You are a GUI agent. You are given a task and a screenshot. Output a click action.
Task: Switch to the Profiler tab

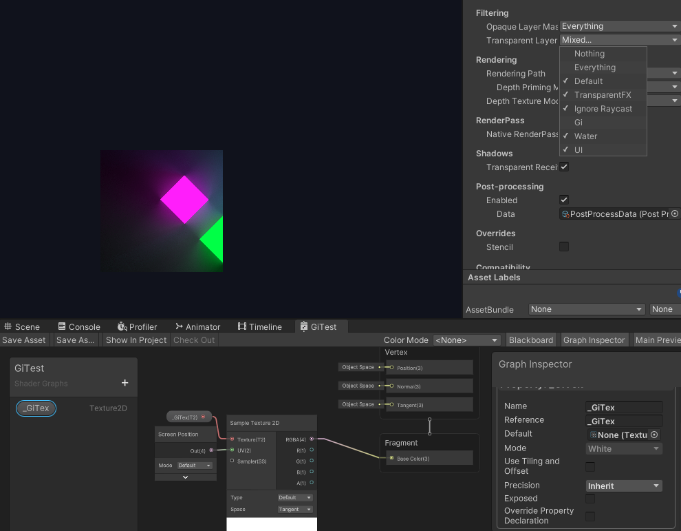point(137,326)
